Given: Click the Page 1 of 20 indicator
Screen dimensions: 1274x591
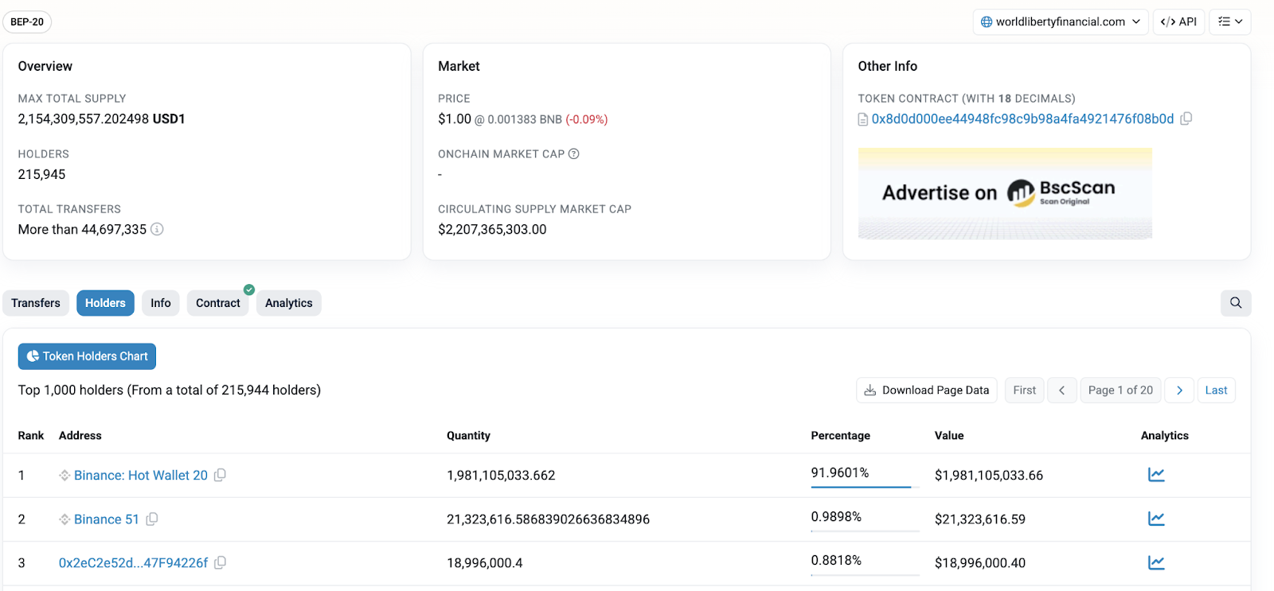Looking at the screenshot, I should click(1120, 390).
